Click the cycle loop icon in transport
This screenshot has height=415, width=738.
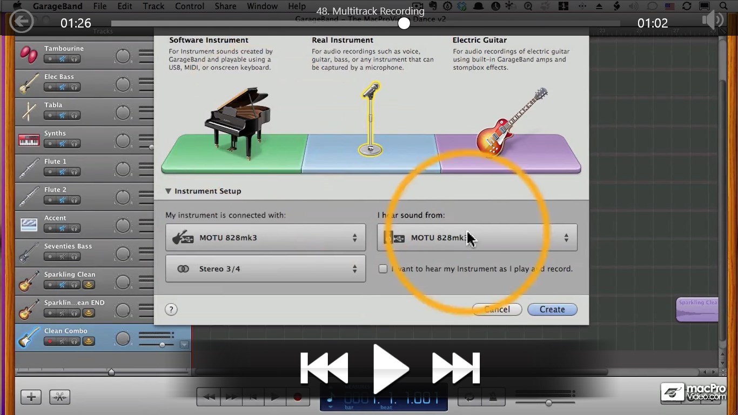469,396
